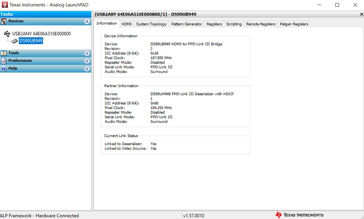Viewport: 364px width, 219px height.
Task: Switch to the Information tab
Action: 107,23
